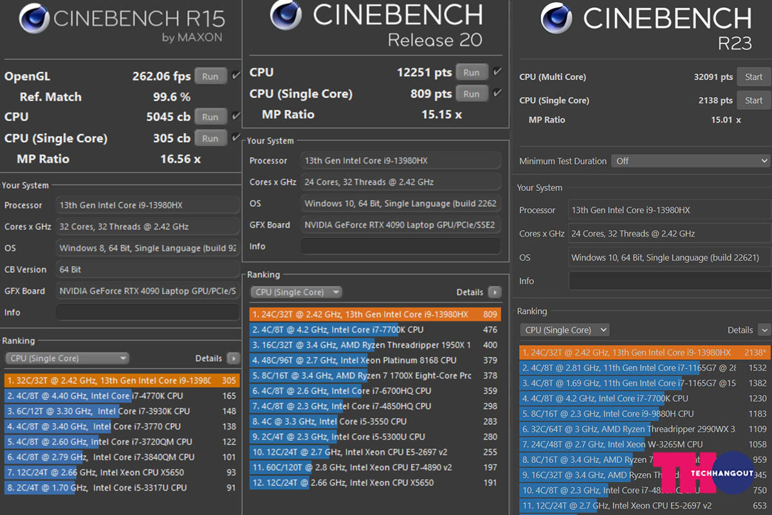The height and width of the screenshot is (515, 772).
Task: Run CPU (Single Core) test in Cinebench Release 20
Action: pyautogui.click(x=472, y=94)
